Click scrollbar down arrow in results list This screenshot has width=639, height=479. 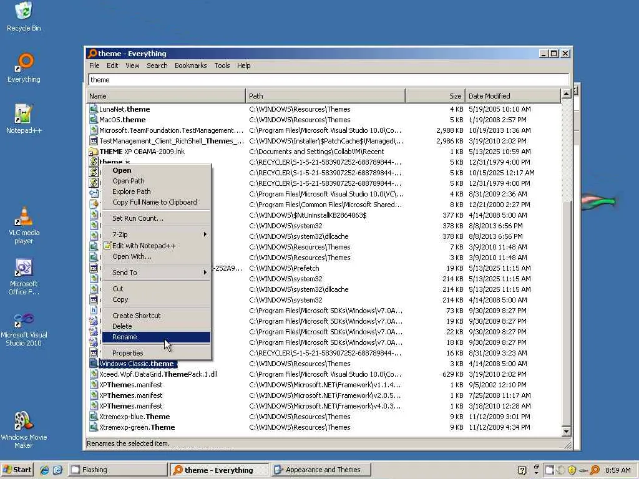coord(566,432)
